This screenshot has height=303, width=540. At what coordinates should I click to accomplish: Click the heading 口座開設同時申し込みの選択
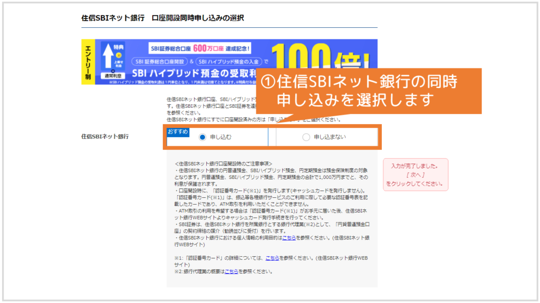(x=198, y=18)
